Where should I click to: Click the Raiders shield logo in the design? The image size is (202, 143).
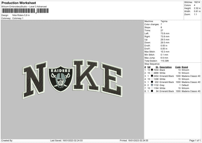[60, 79]
